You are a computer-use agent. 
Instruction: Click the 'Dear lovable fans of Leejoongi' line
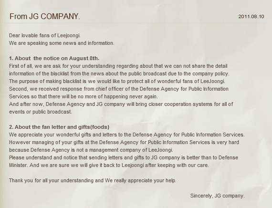45,36
